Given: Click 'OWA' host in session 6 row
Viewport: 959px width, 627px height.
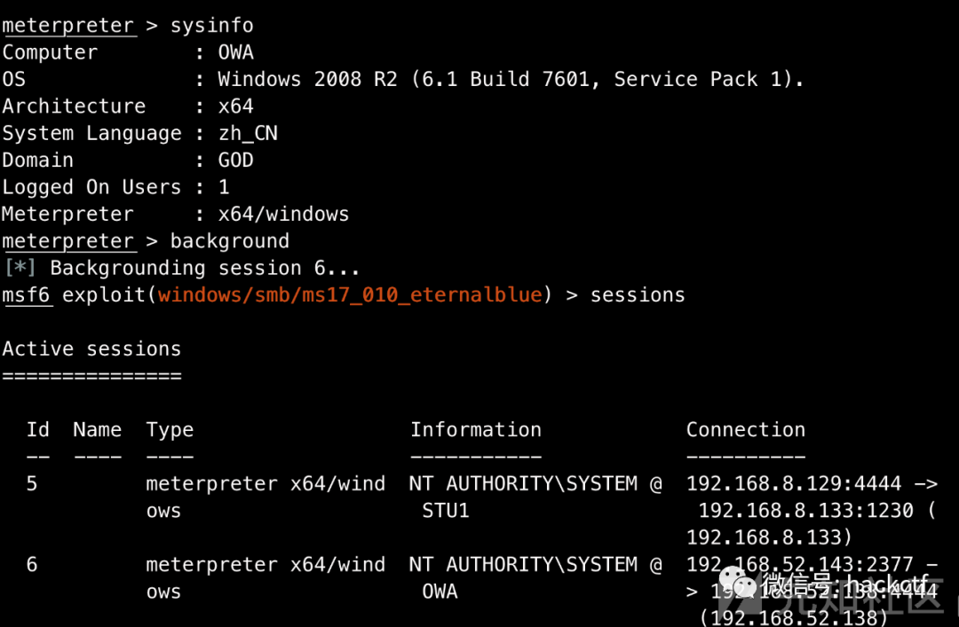Looking at the screenshot, I should [440, 591].
